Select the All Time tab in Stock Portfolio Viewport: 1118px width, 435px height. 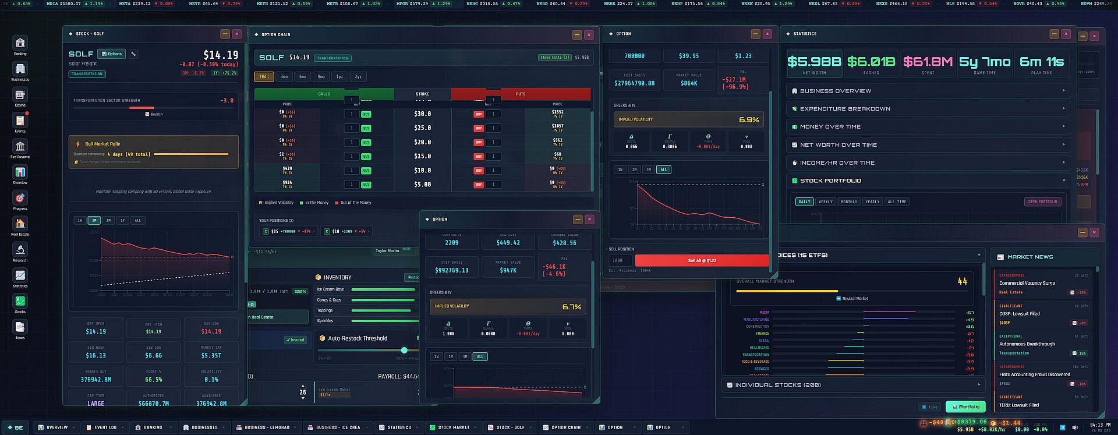[897, 202]
